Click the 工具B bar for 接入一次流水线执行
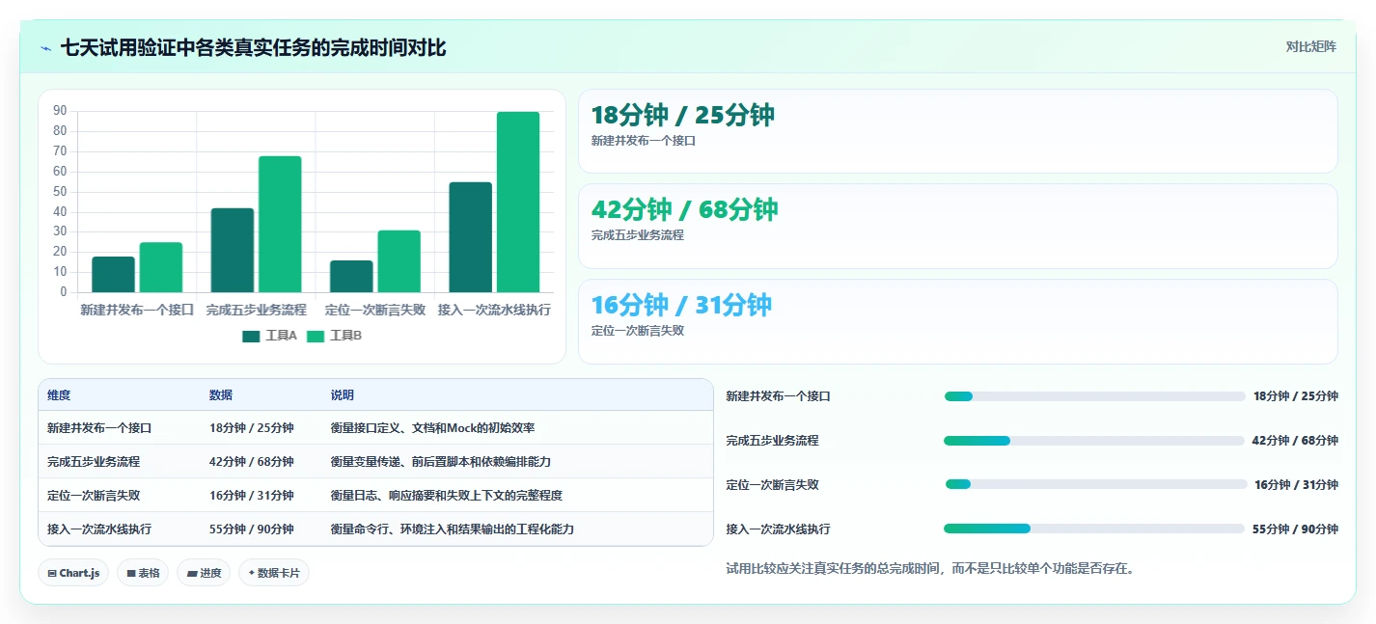1376x624 pixels. coord(518,202)
